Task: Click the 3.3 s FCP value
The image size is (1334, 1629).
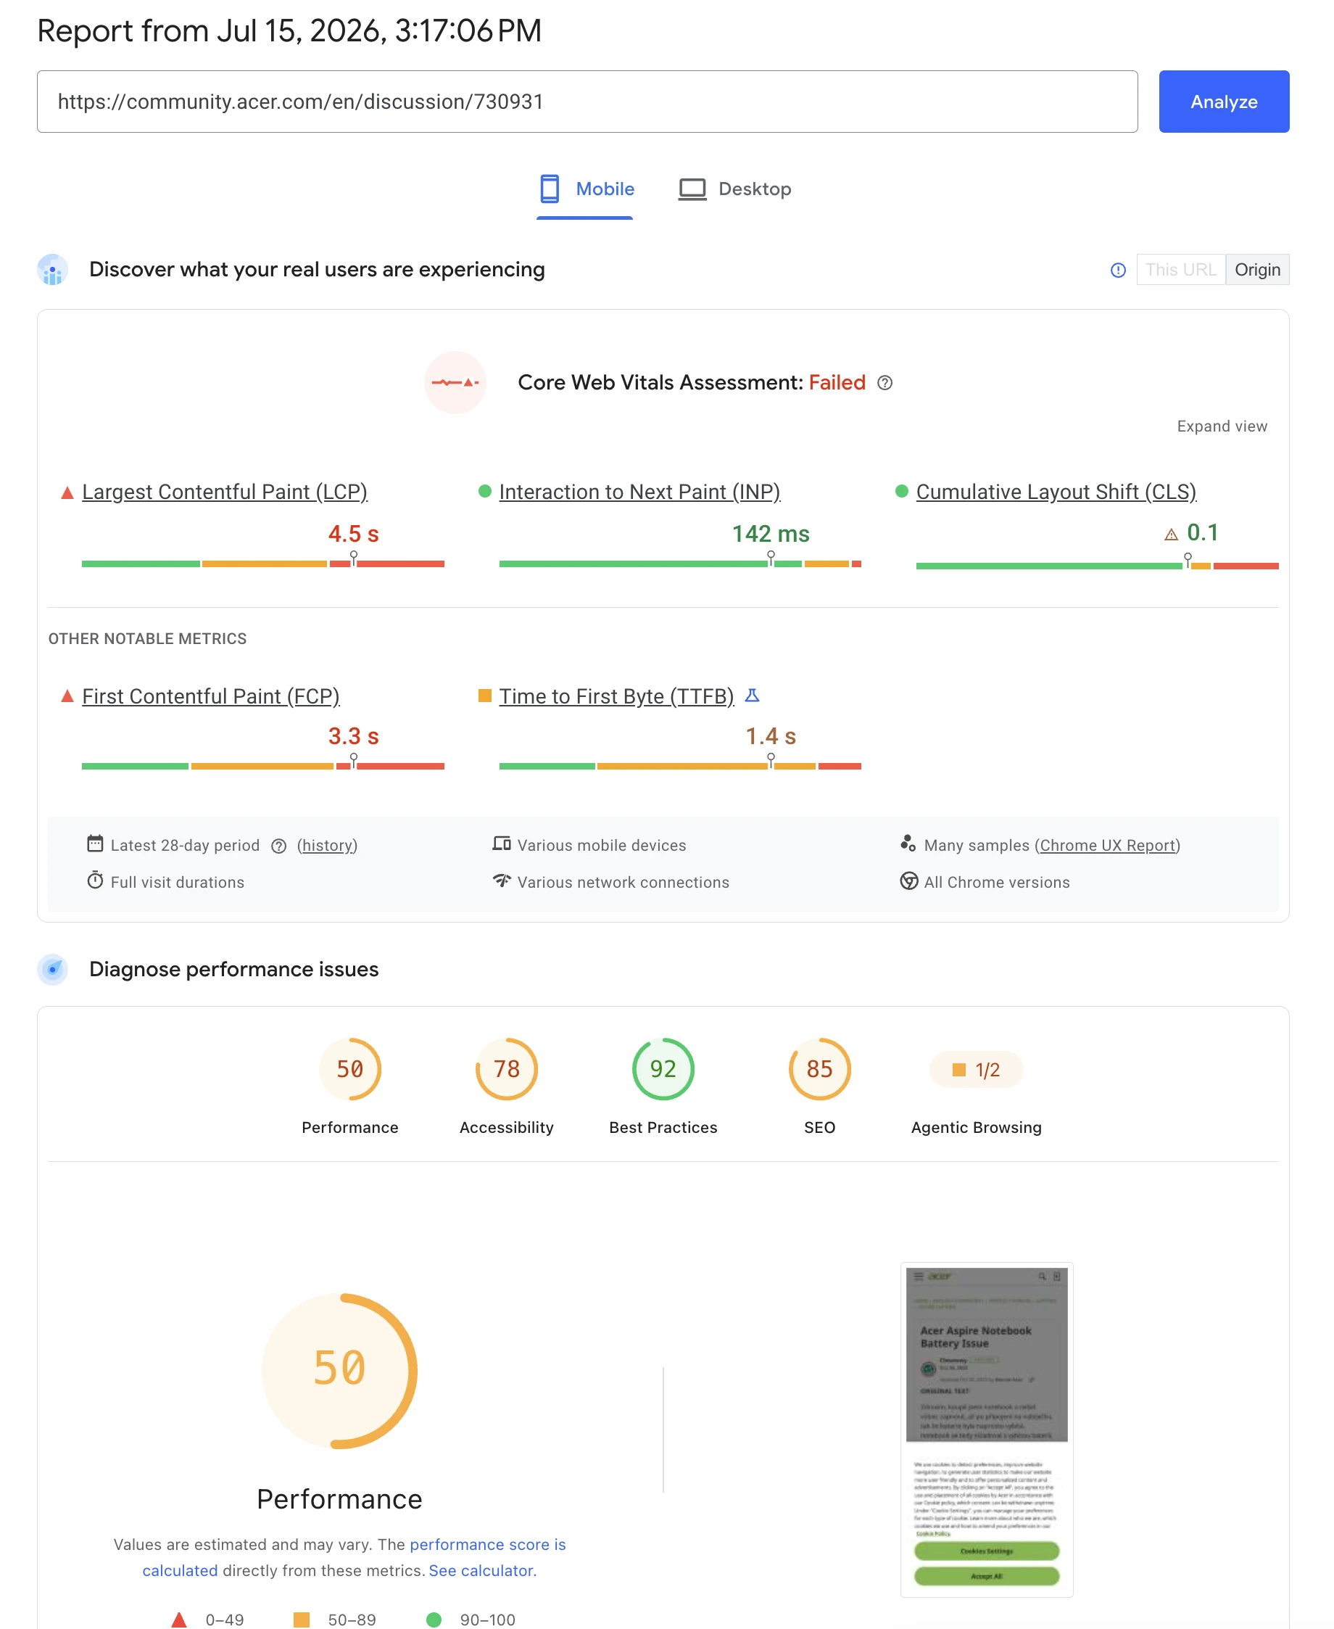Action: click(354, 736)
